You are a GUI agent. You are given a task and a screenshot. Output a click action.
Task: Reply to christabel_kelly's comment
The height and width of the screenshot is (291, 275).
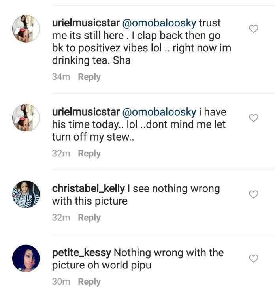click(x=89, y=218)
